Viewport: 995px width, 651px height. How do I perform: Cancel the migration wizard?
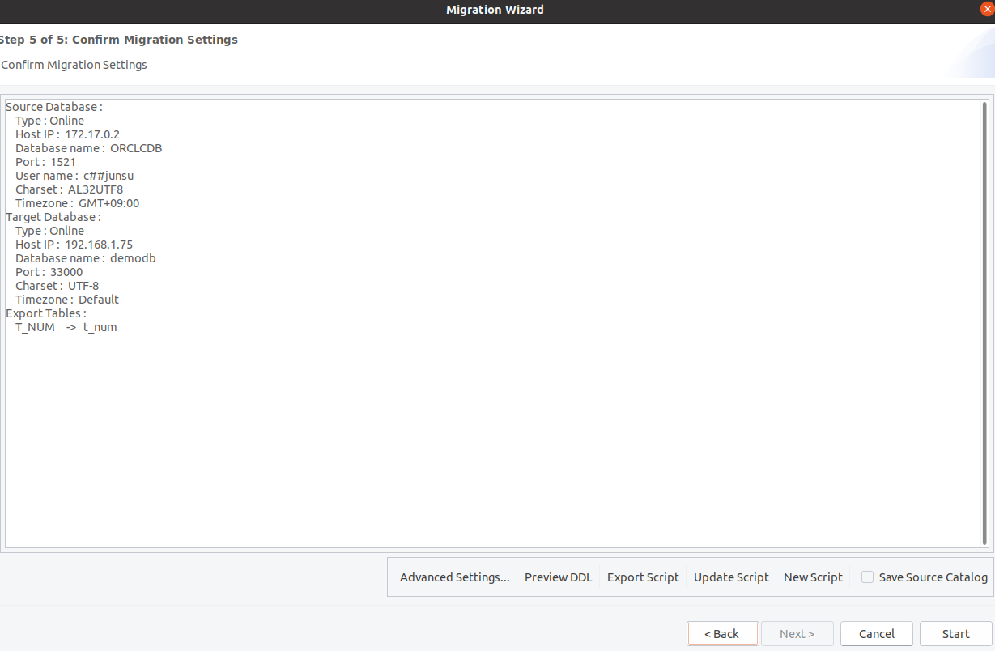point(876,634)
